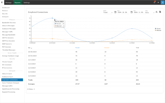165x103 pixels.
Task: Open the user avatar menu
Action: point(162,3)
